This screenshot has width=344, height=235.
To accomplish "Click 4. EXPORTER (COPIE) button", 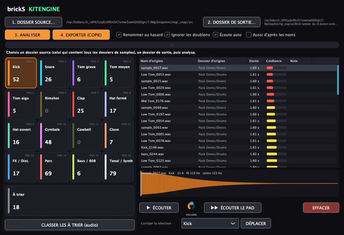I will click(81, 35).
